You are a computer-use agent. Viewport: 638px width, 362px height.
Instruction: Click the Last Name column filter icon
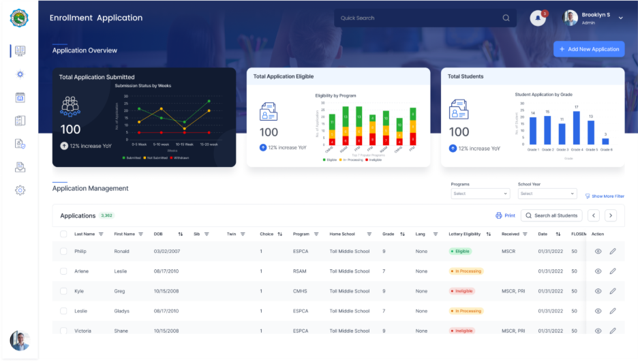coord(101,234)
